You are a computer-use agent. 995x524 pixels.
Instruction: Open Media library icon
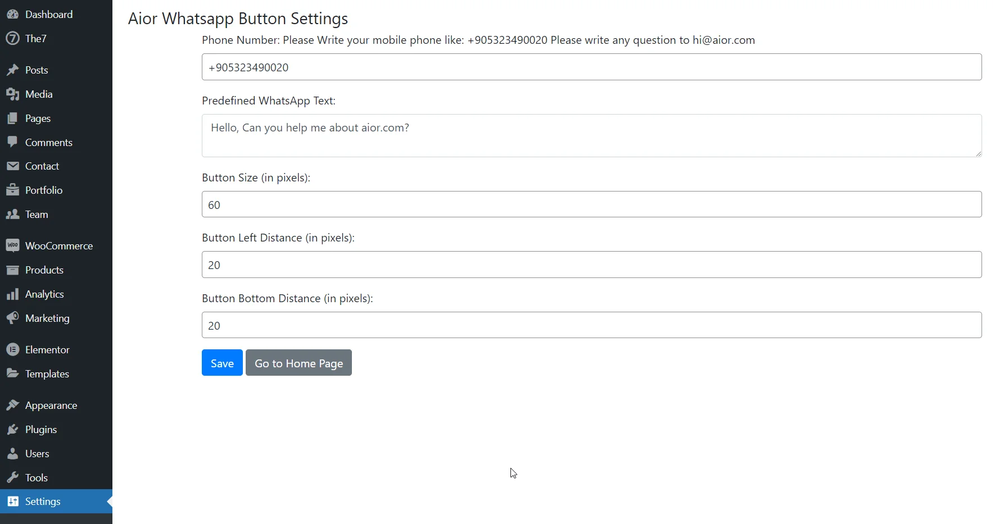[x=12, y=94]
